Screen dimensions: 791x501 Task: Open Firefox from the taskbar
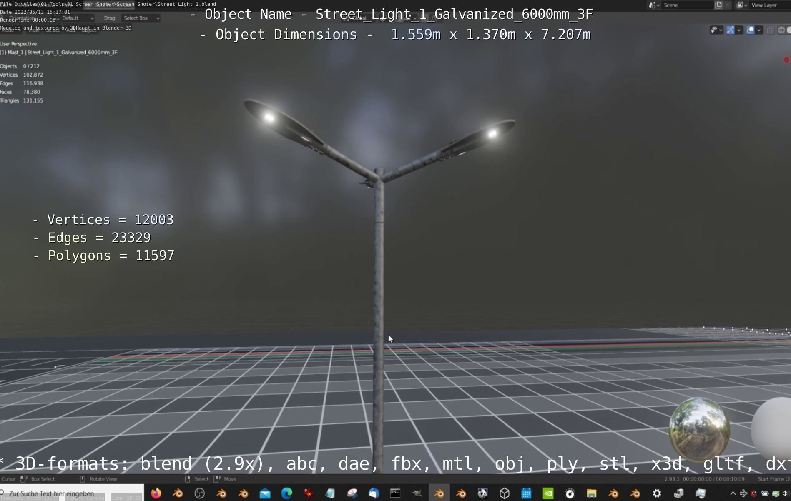point(156,493)
